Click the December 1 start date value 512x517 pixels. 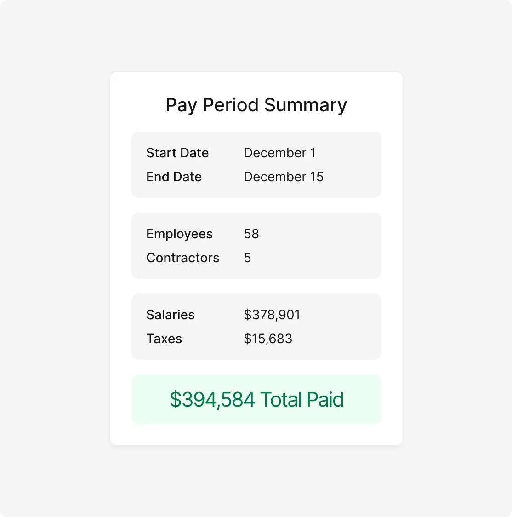pos(279,153)
